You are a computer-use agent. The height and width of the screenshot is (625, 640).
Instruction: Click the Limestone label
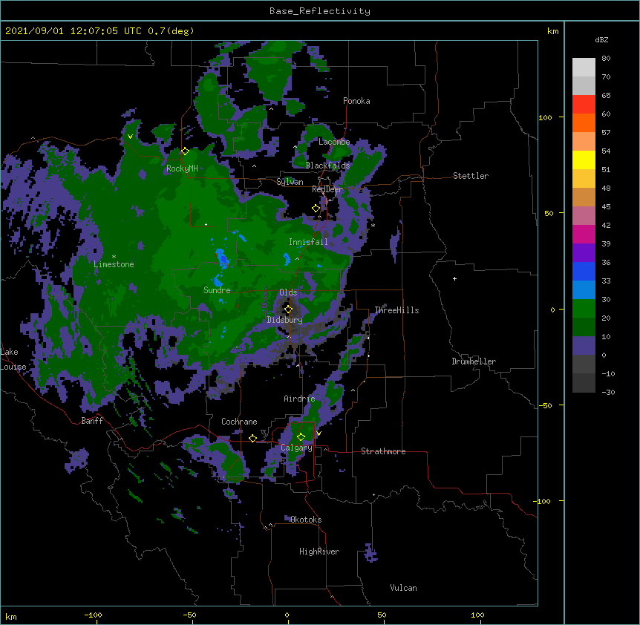tap(114, 264)
